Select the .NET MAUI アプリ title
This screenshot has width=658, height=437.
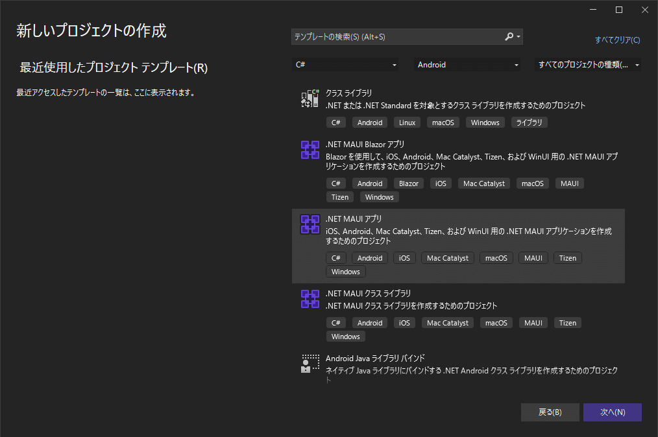tap(354, 219)
